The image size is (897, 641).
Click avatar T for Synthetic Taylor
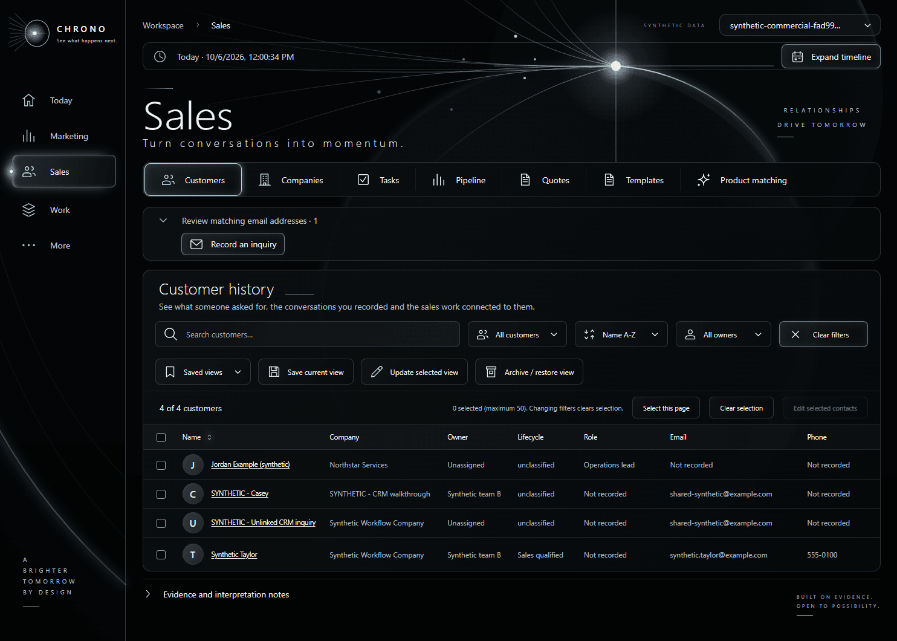click(x=193, y=555)
